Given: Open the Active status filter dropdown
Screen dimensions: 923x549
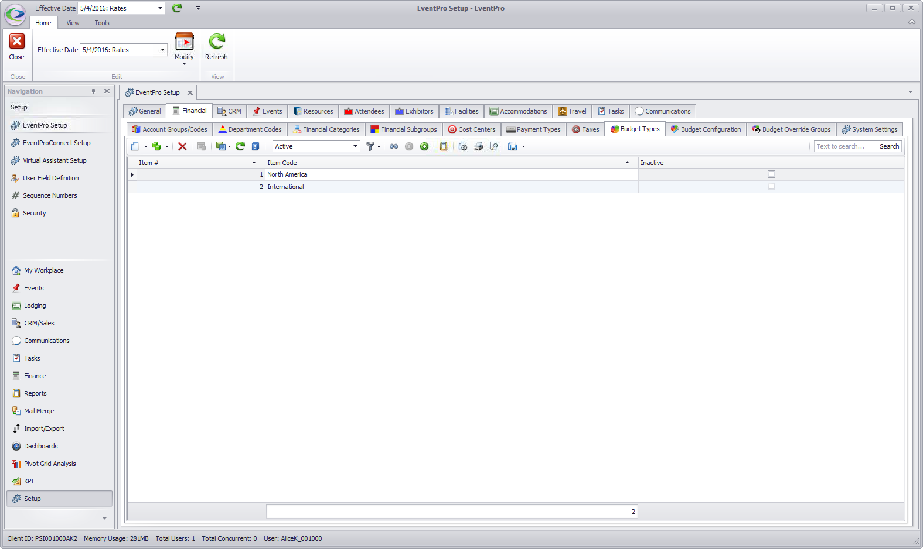Looking at the screenshot, I should 355,146.
